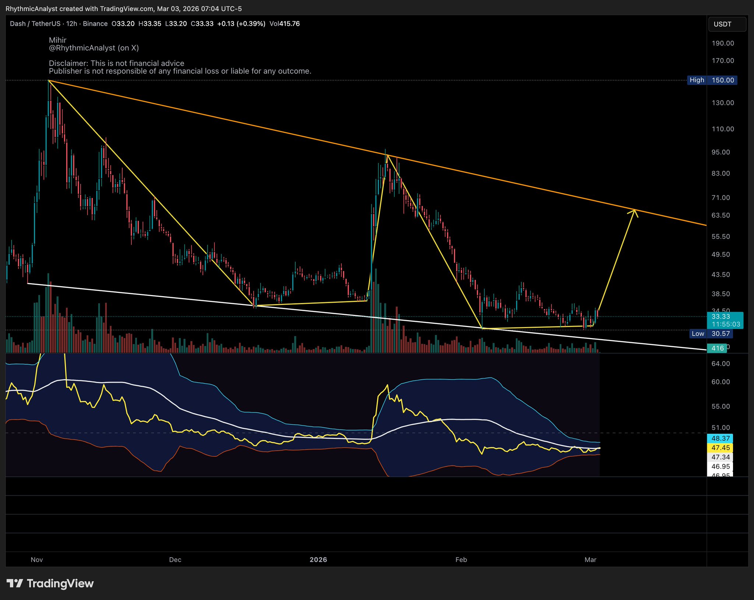Click the Mar label on time axis
The height and width of the screenshot is (600, 754).
click(590, 560)
